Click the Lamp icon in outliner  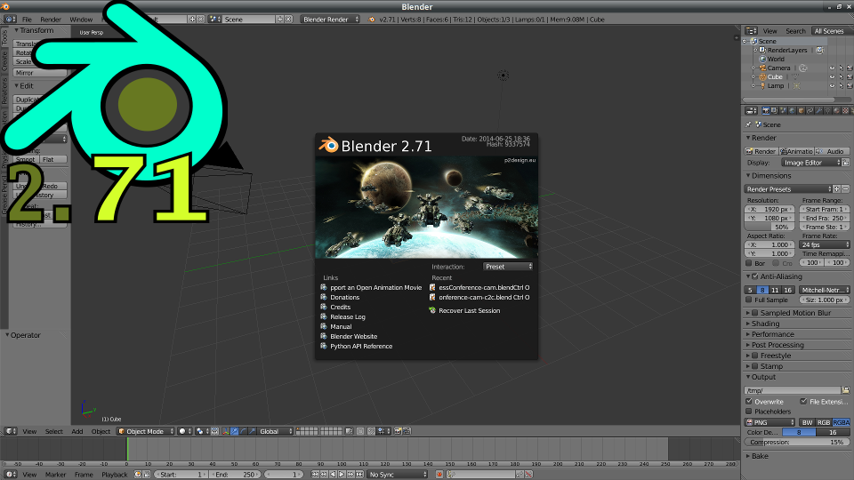(x=761, y=86)
